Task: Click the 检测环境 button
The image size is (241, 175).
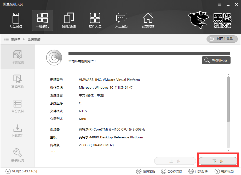Action: tap(216, 60)
